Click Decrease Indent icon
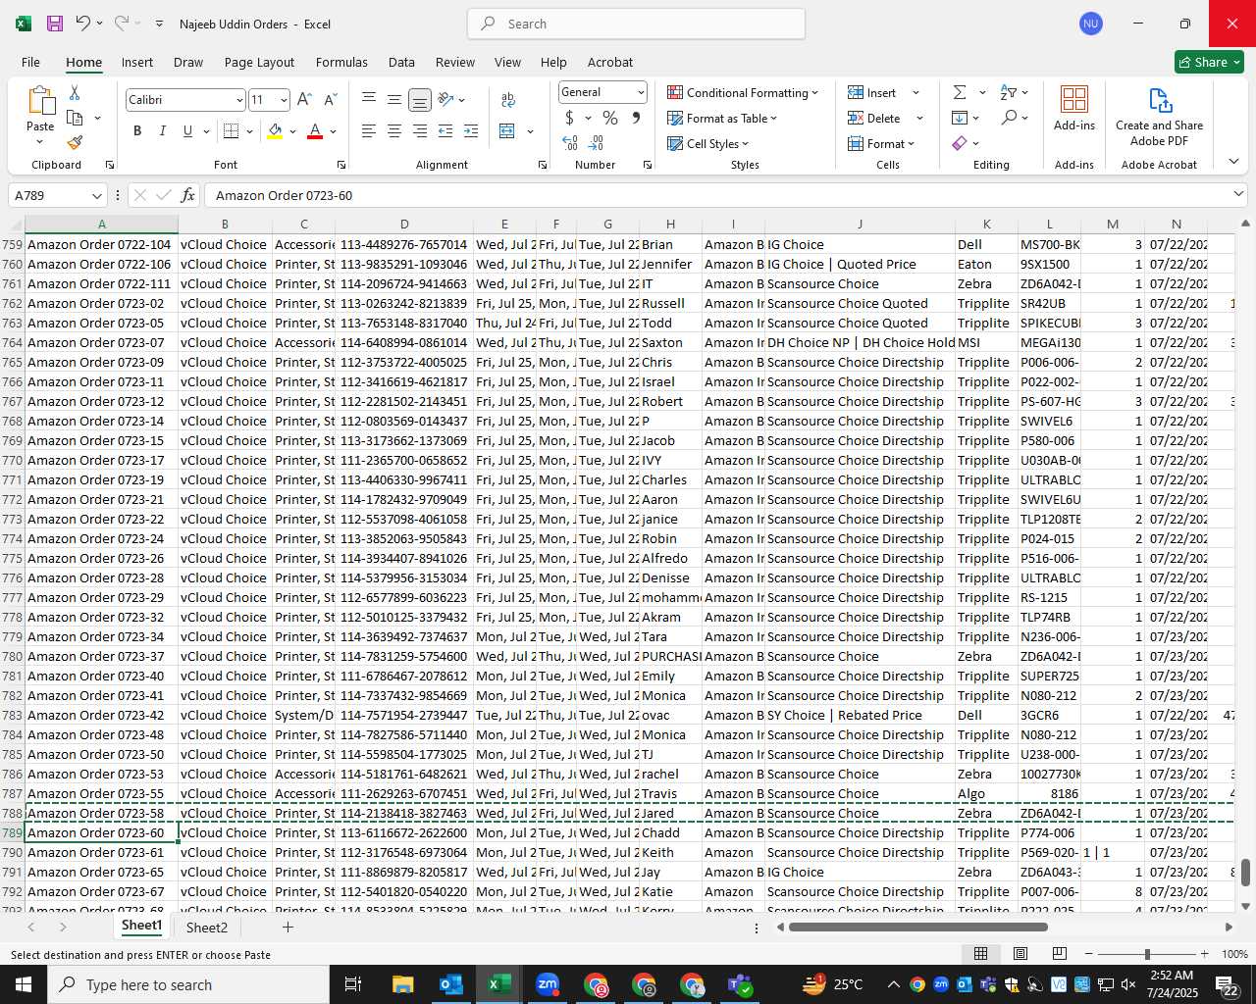 [x=445, y=131]
